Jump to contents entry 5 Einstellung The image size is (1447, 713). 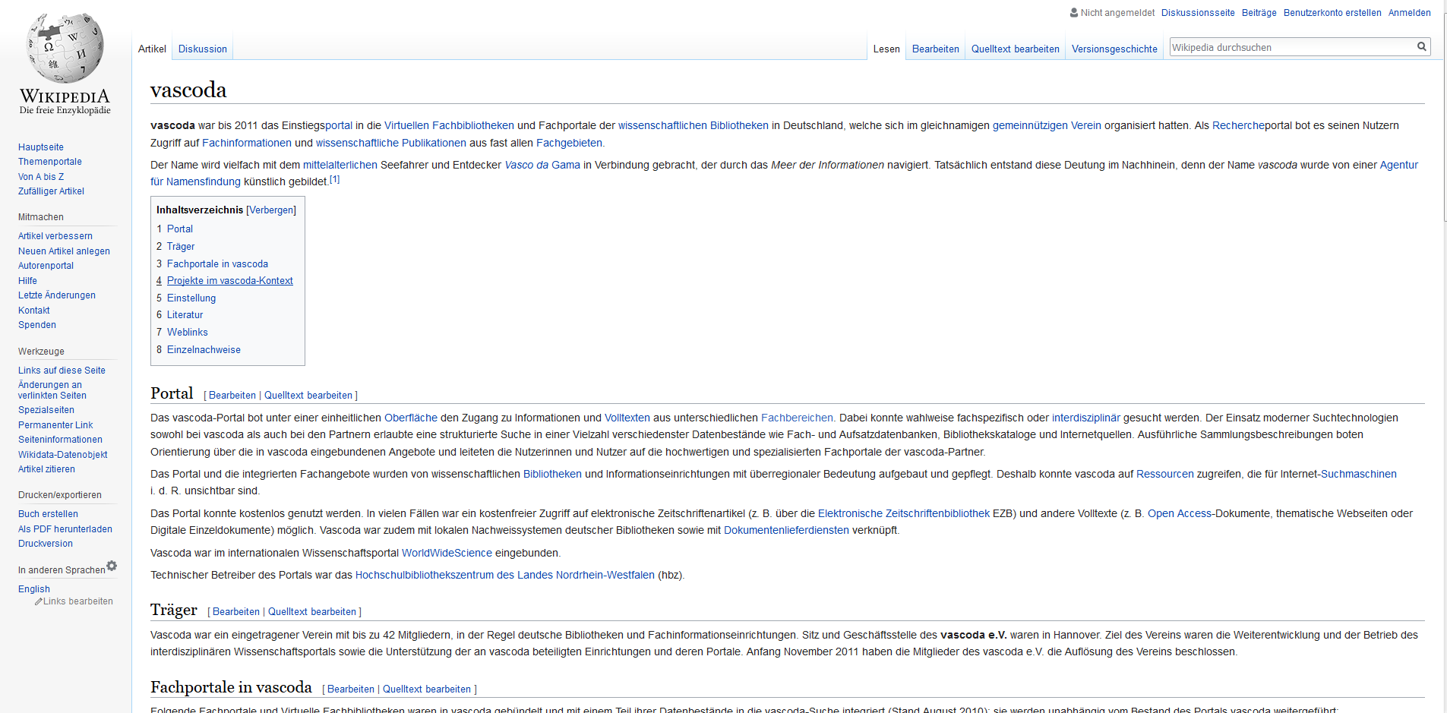click(186, 298)
